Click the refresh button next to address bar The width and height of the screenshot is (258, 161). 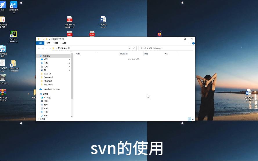[x=134, y=48]
